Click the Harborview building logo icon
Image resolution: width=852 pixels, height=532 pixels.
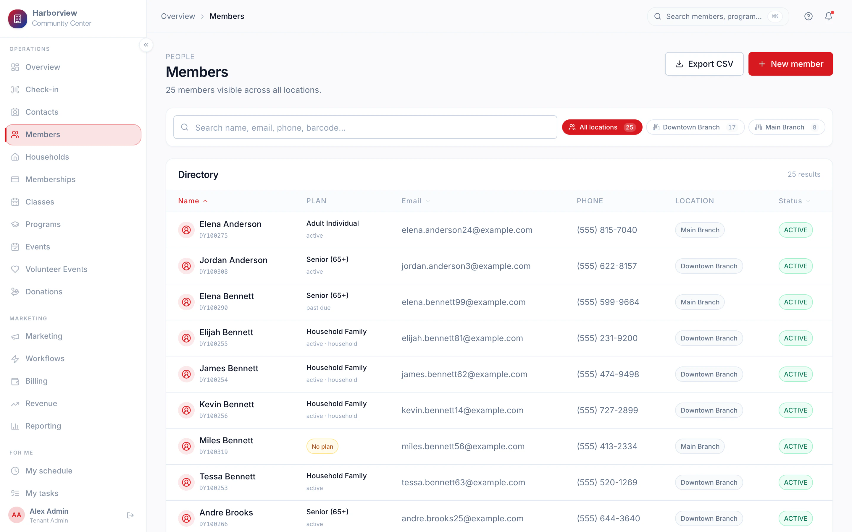pyautogui.click(x=18, y=18)
